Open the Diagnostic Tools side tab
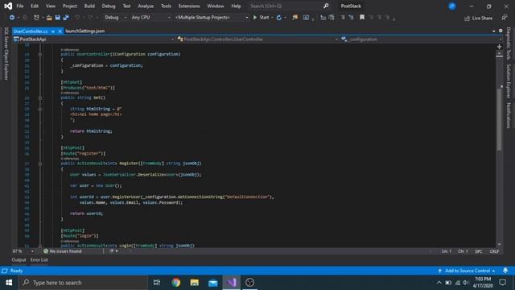The image size is (515, 290). click(509, 43)
